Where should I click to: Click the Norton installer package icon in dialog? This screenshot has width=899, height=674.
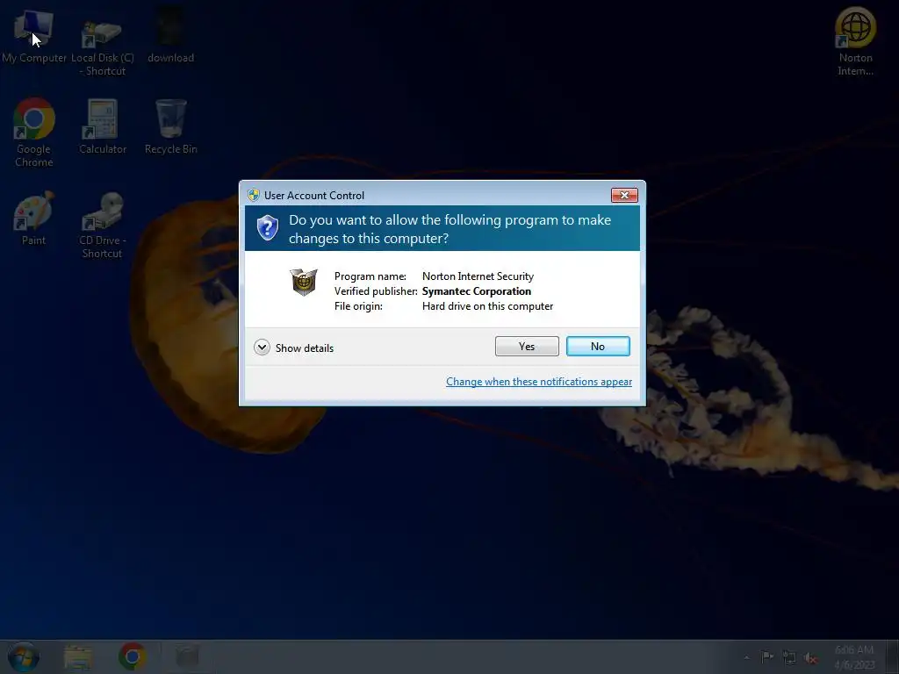[x=303, y=282]
